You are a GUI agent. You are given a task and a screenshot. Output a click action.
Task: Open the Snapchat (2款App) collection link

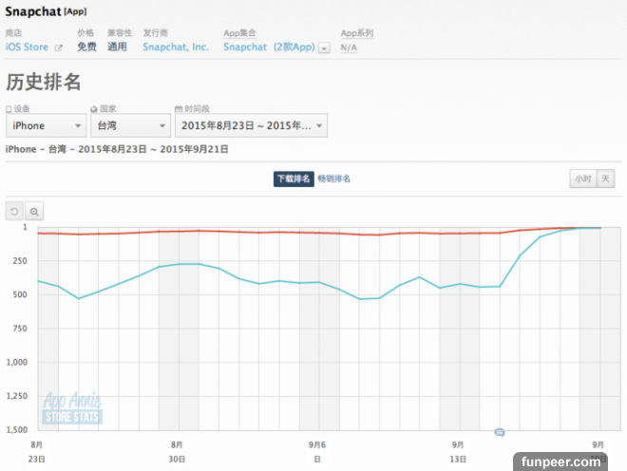point(269,47)
